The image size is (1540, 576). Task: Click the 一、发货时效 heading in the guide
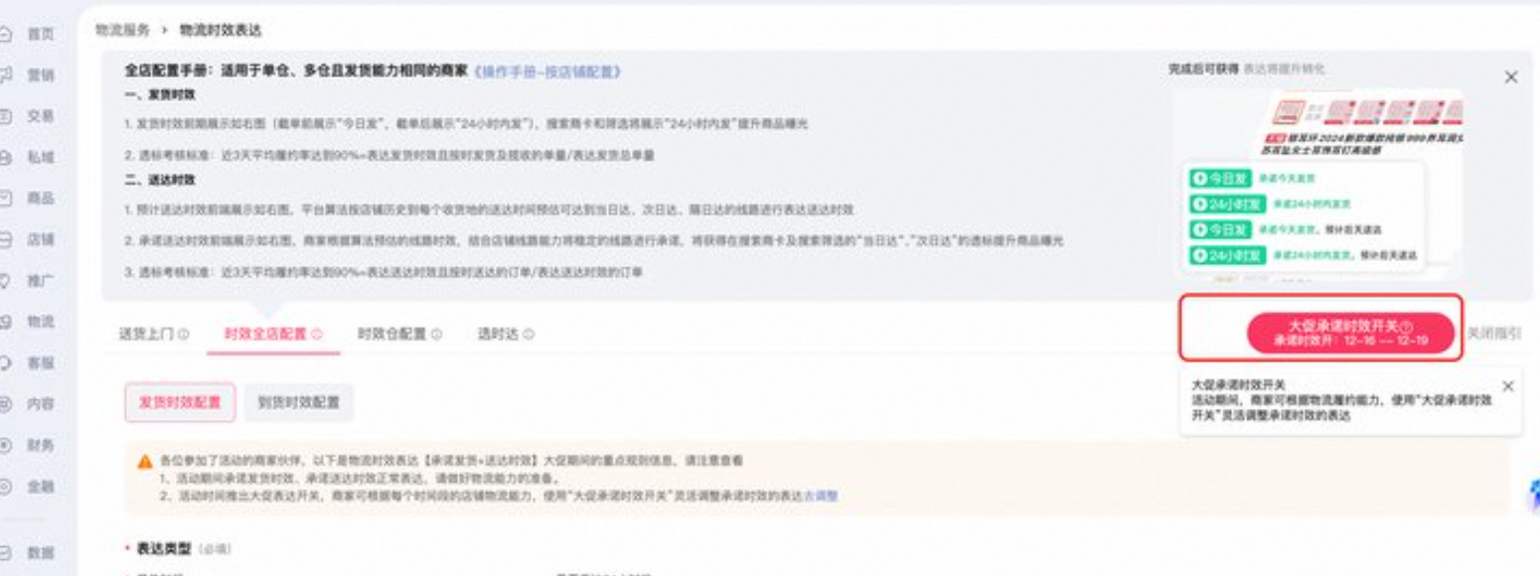coord(160,94)
